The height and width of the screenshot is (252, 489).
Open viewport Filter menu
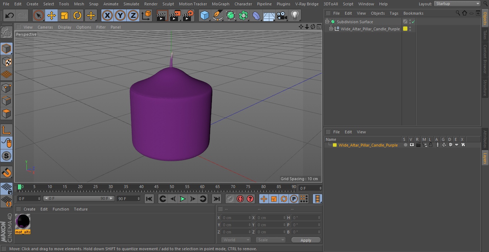point(101,27)
